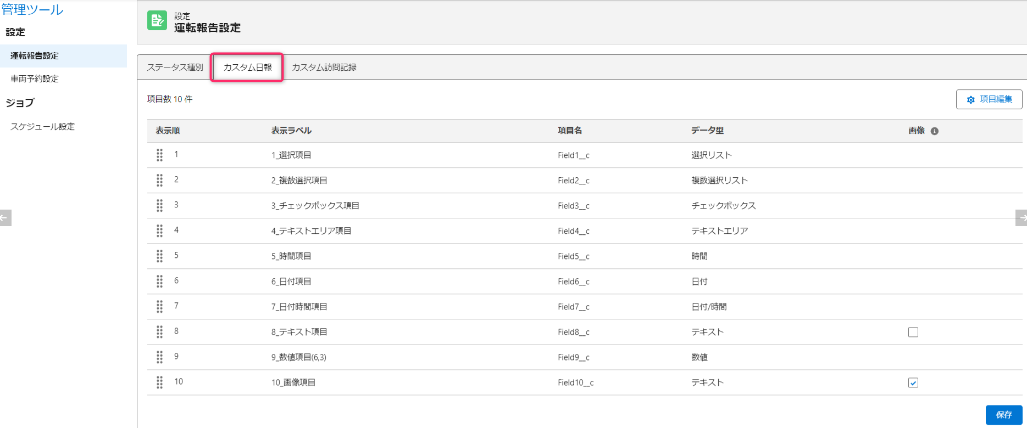Click the 項目名 column header
Screen dimensions: 1027x428
click(570, 131)
